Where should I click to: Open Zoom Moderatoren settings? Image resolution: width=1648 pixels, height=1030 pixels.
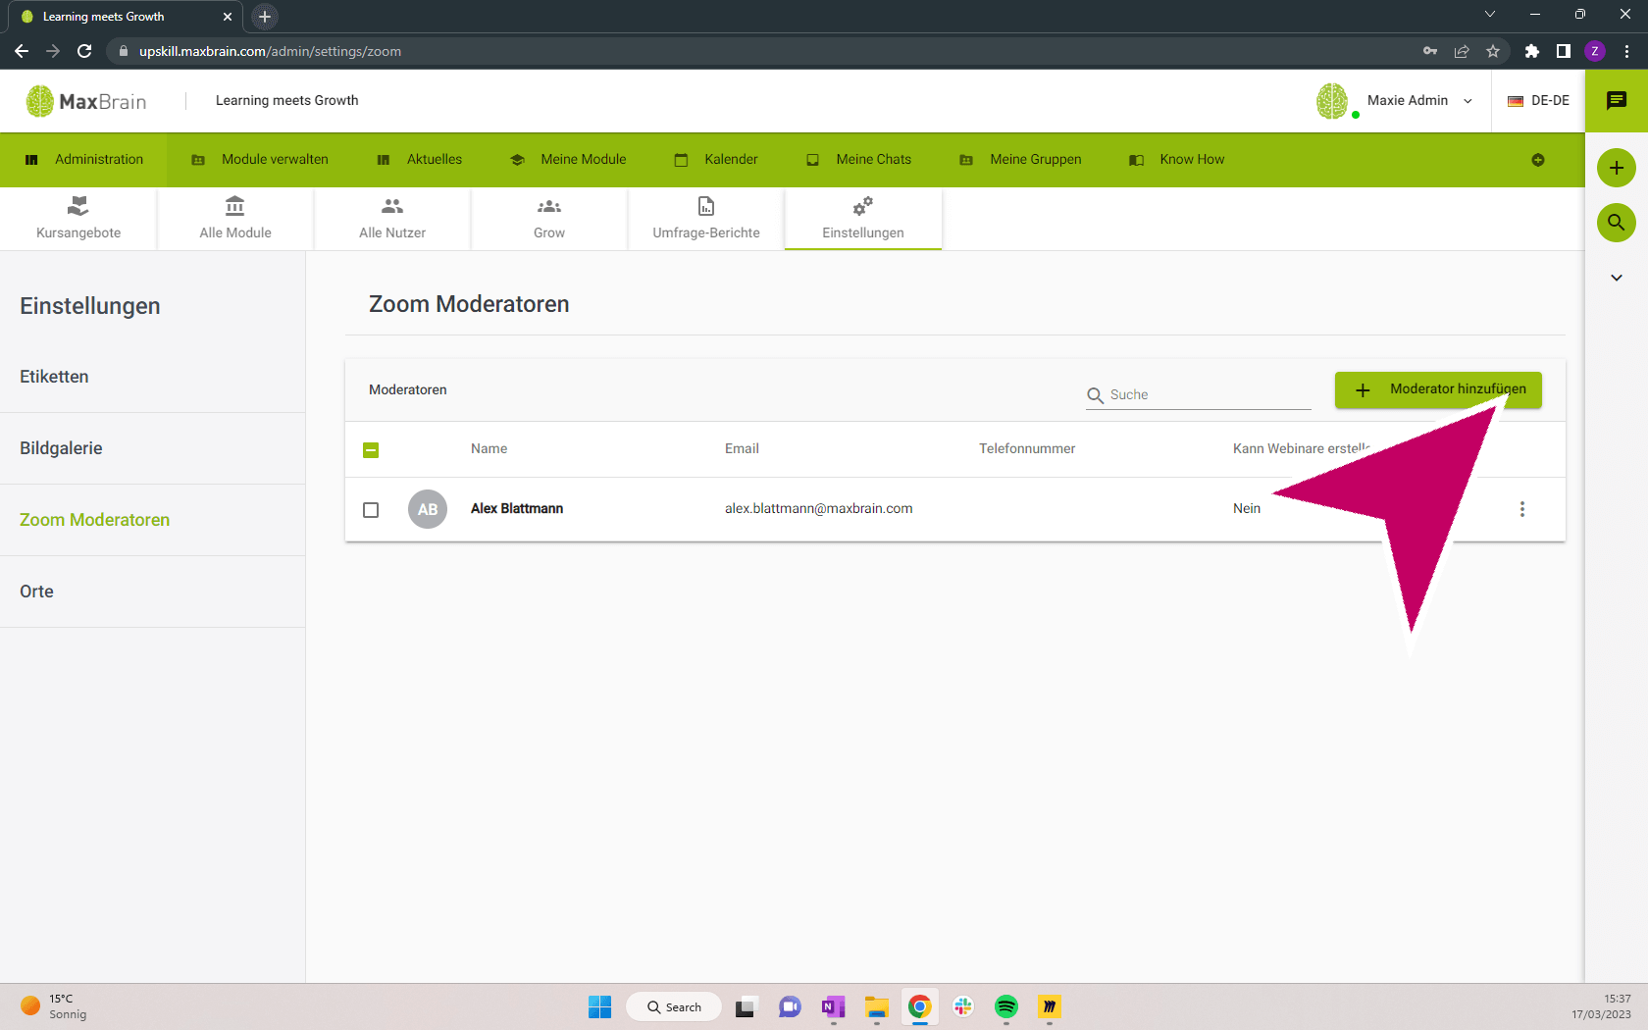[x=152, y=520]
